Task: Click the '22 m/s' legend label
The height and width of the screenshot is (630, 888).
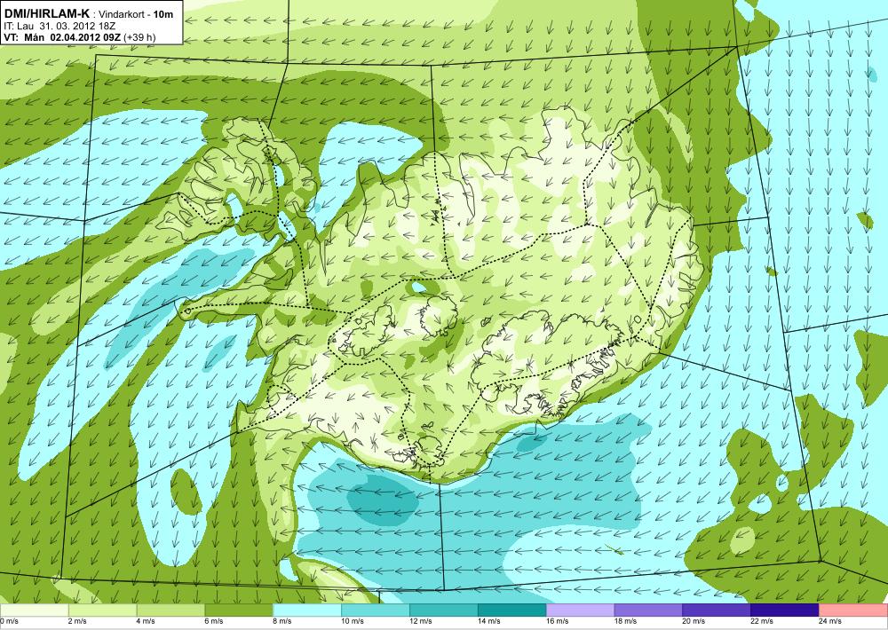Action: click(x=762, y=621)
